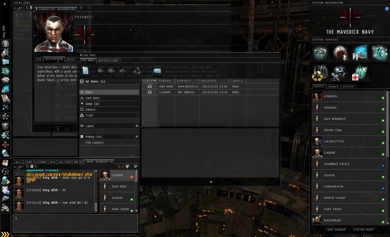Open the Medical station service
390x237 pixels.
(360, 73)
